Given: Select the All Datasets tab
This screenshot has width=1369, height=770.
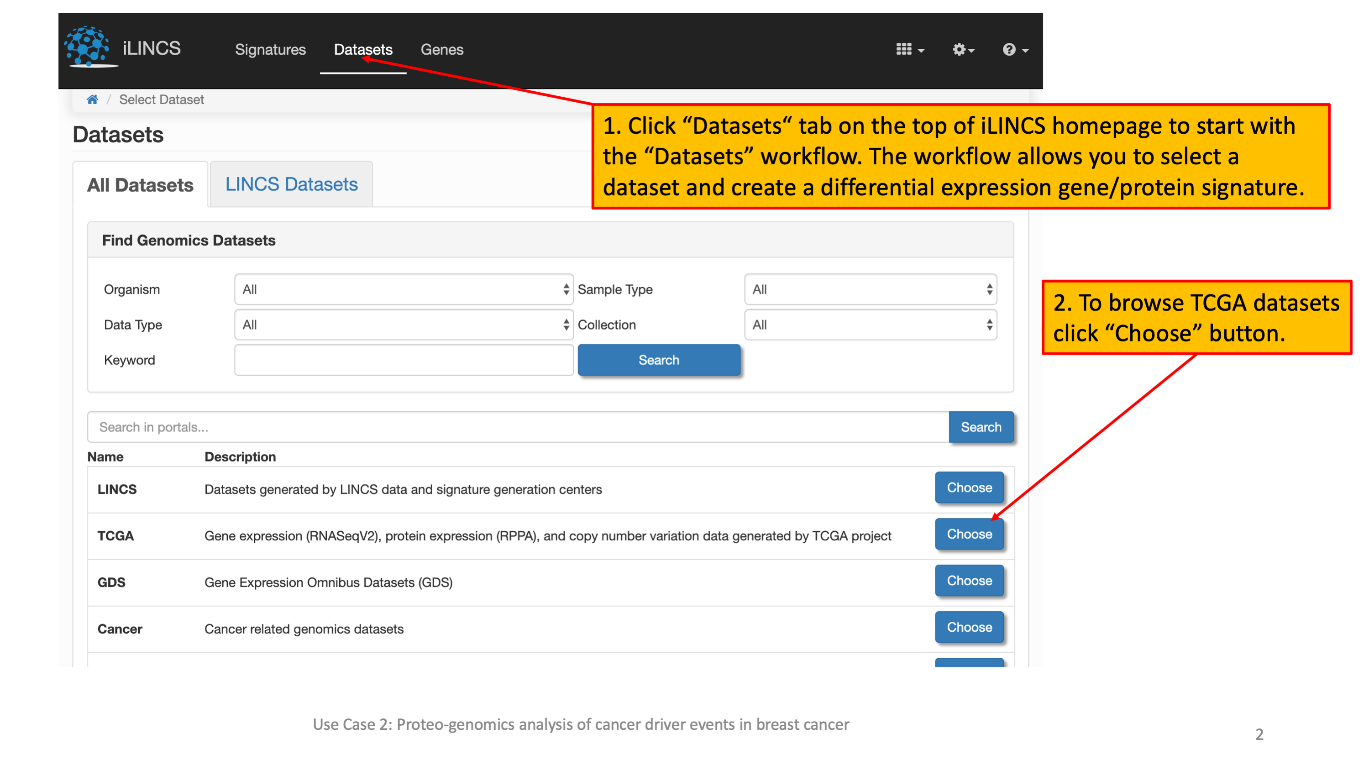Looking at the screenshot, I should point(140,185).
